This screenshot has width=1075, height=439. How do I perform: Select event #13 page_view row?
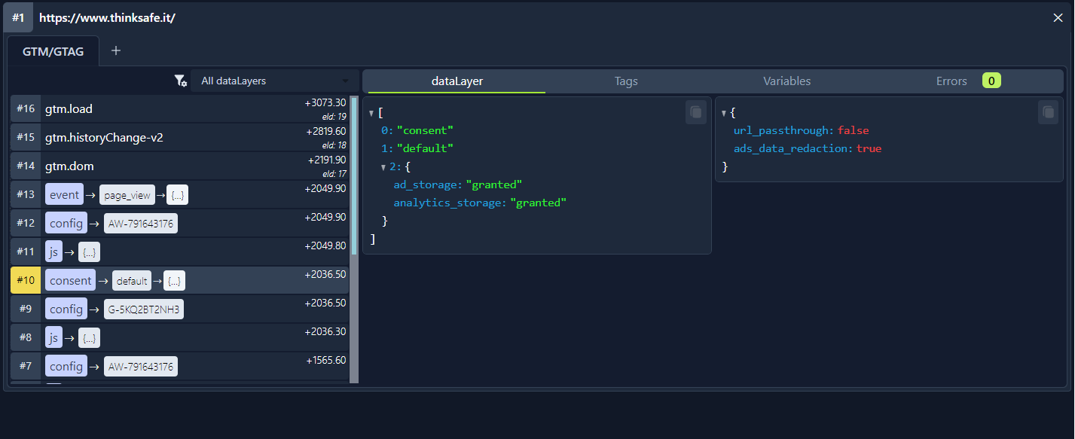coord(180,194)
